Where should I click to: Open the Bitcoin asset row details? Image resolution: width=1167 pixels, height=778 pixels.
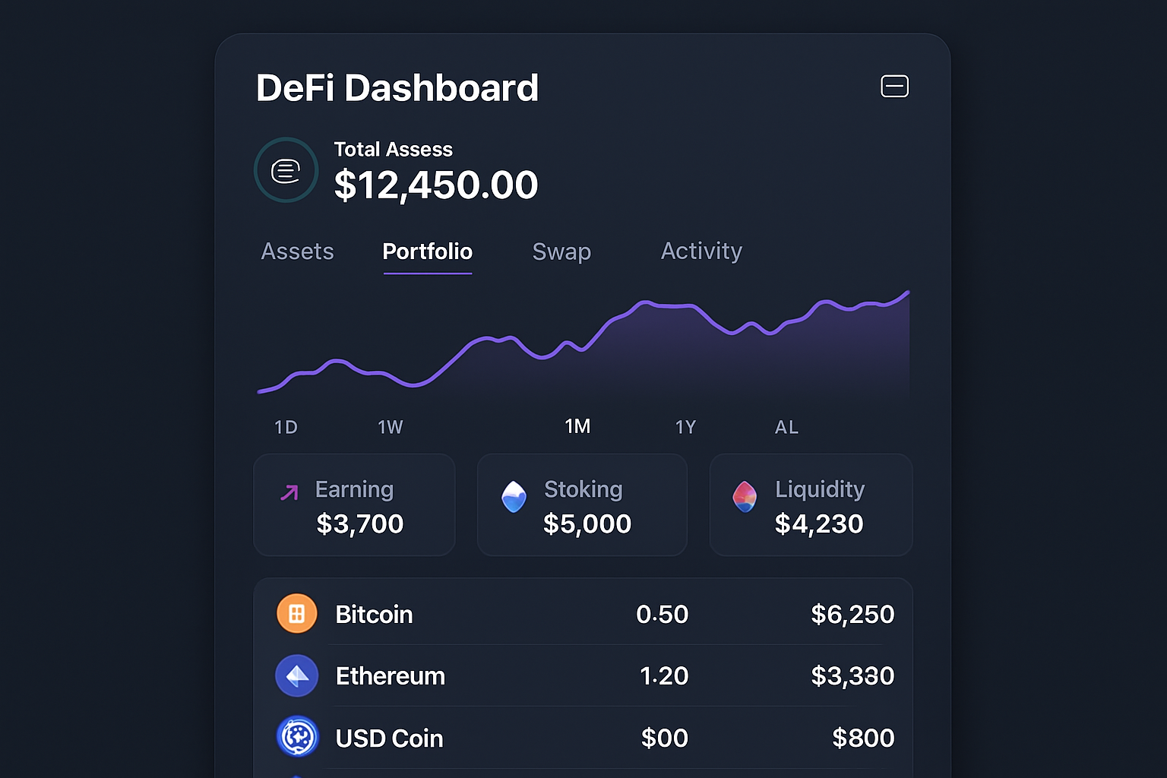[x=583, y=614]
